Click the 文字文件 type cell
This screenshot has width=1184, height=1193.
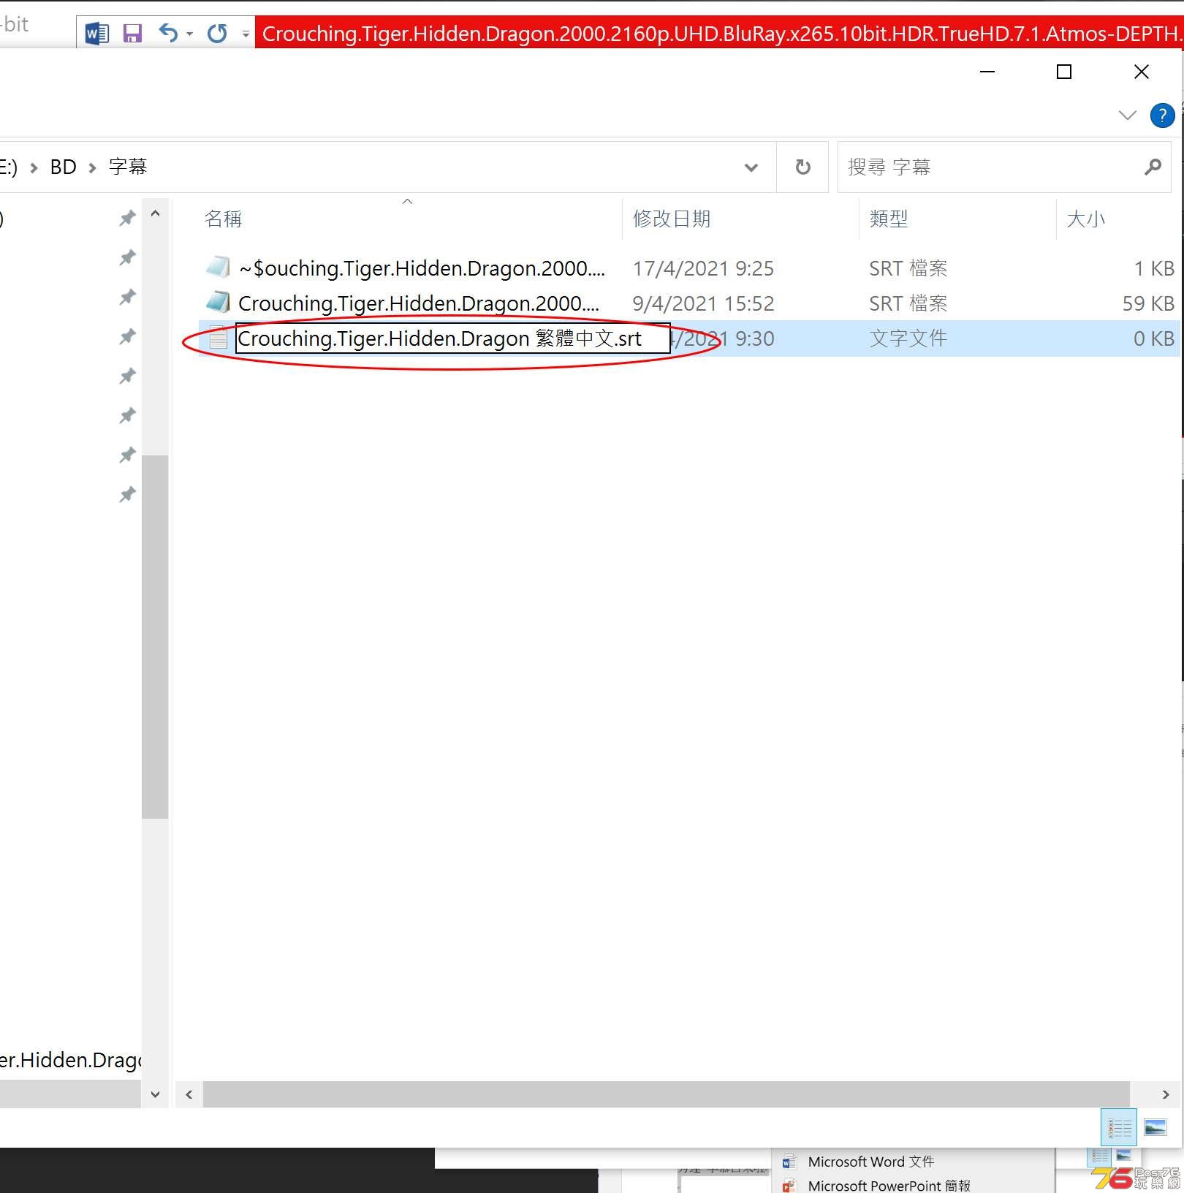pos(908,338)
